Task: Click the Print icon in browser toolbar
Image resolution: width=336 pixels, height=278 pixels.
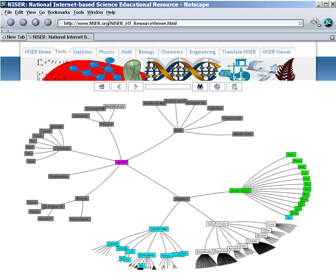Action: click(x=314, y=21)
